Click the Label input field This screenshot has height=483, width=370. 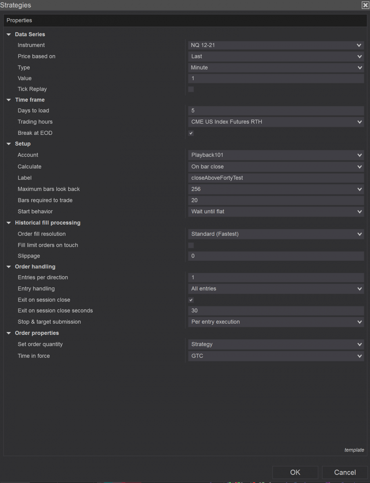click(276, 178)
